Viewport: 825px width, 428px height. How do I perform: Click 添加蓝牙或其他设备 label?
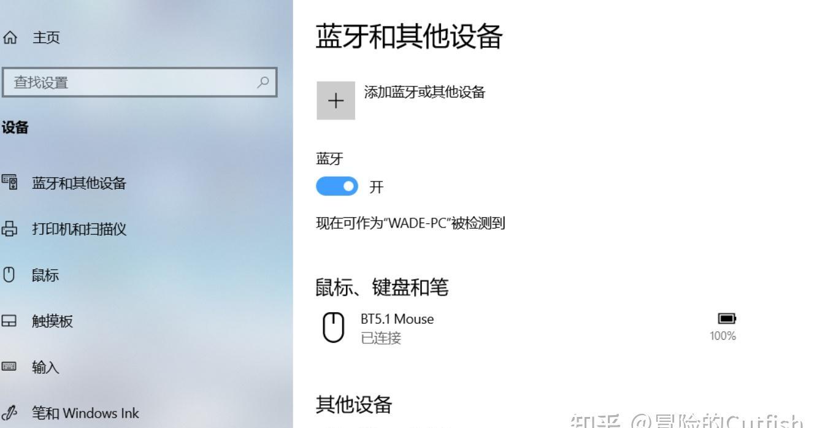424,93
